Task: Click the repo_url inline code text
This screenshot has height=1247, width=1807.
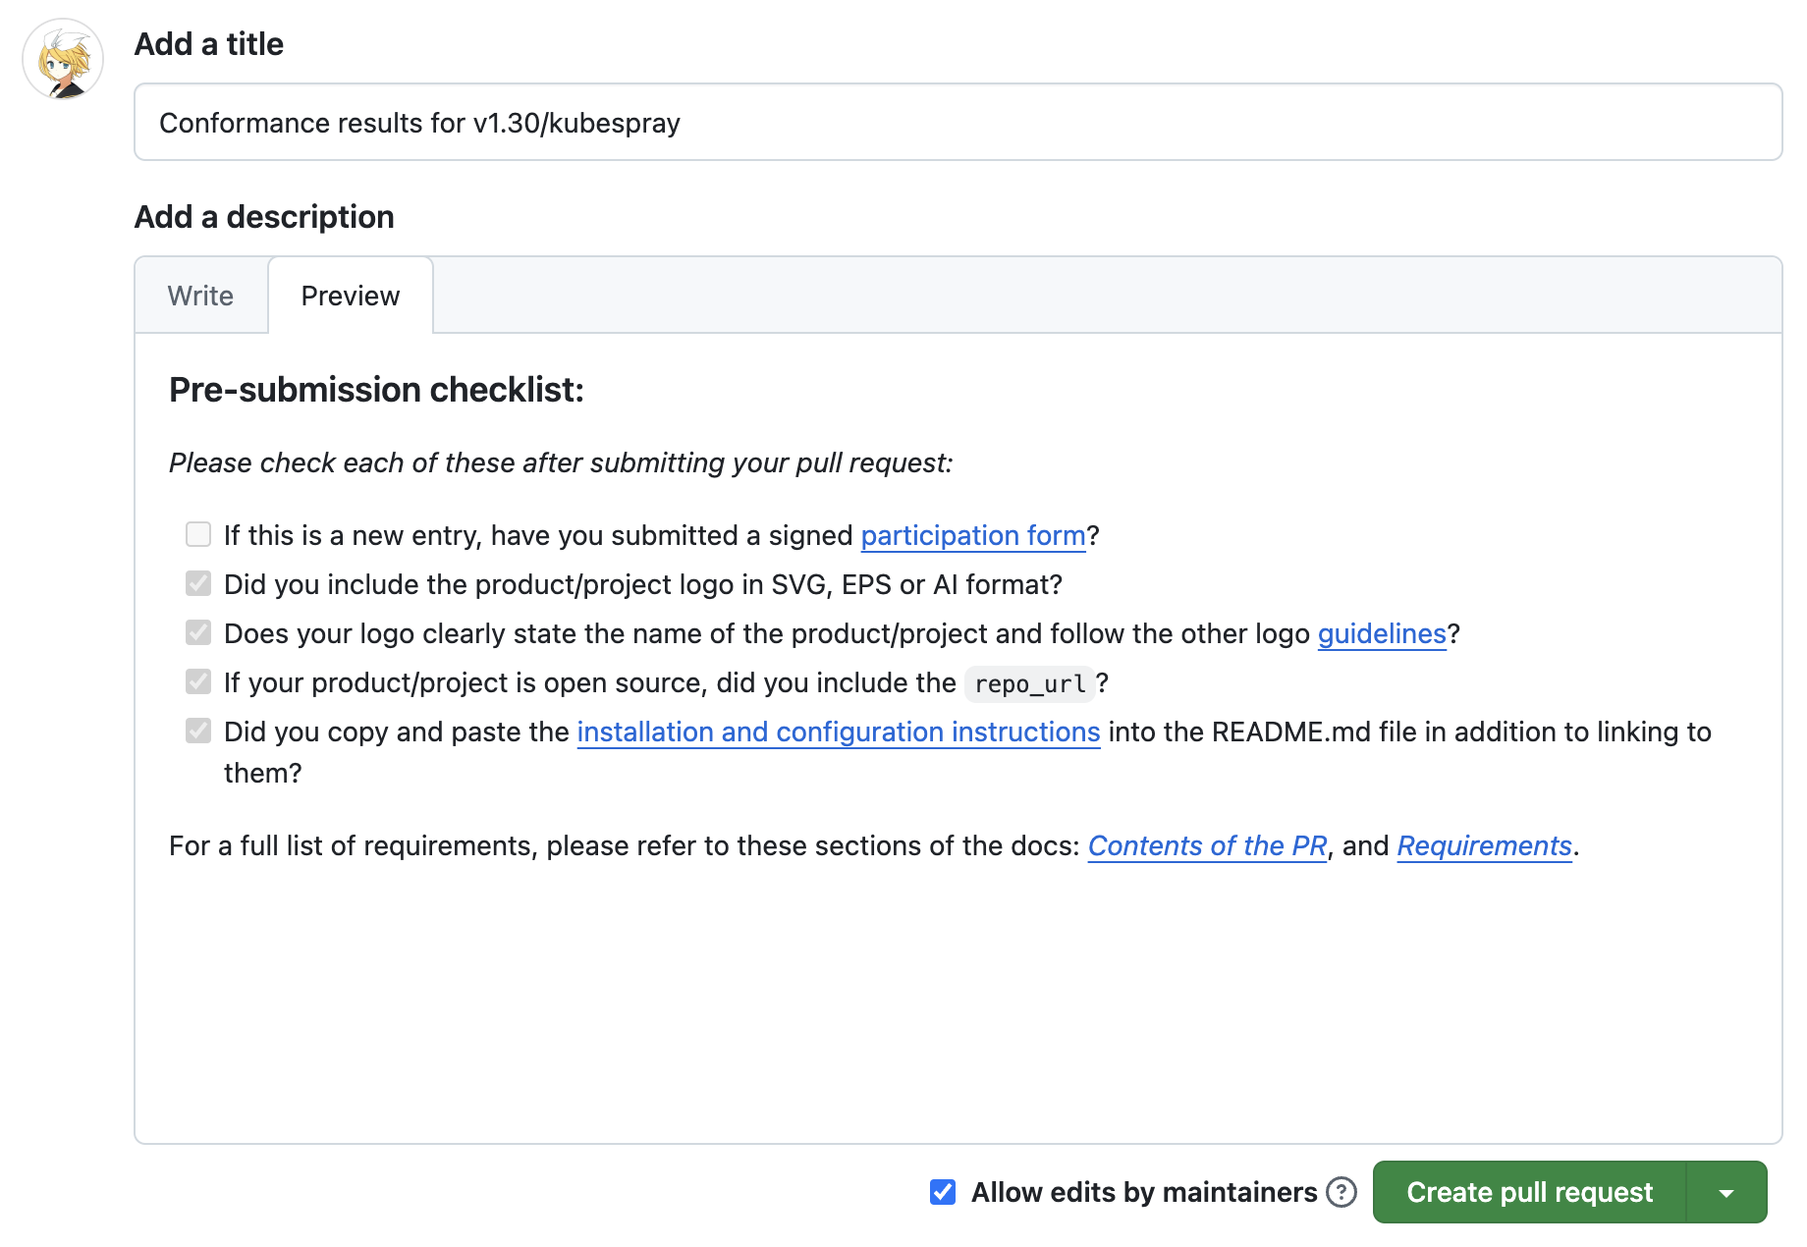Action: click(1029, 683)
